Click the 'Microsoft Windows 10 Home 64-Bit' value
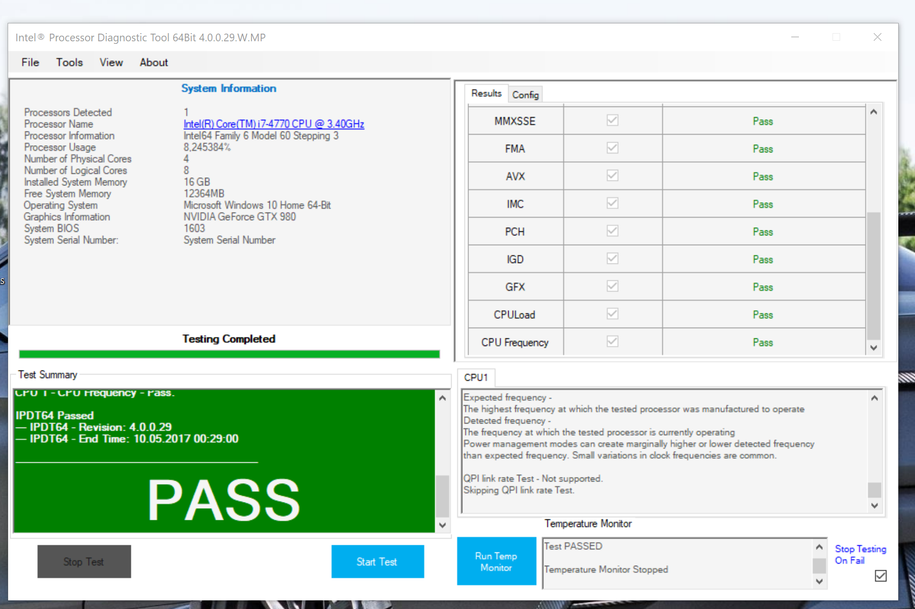The image size is (915, 609). pos(257,205)
